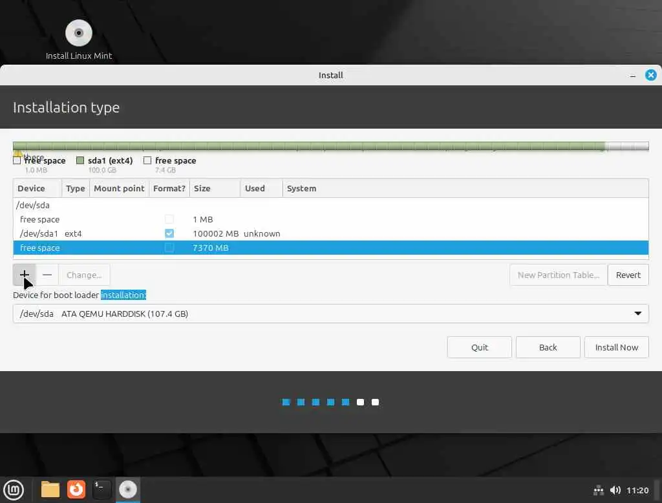Viewport: 662px width, 503px height.
Task: Sort by the Type column header
Action: pos(76,188)
